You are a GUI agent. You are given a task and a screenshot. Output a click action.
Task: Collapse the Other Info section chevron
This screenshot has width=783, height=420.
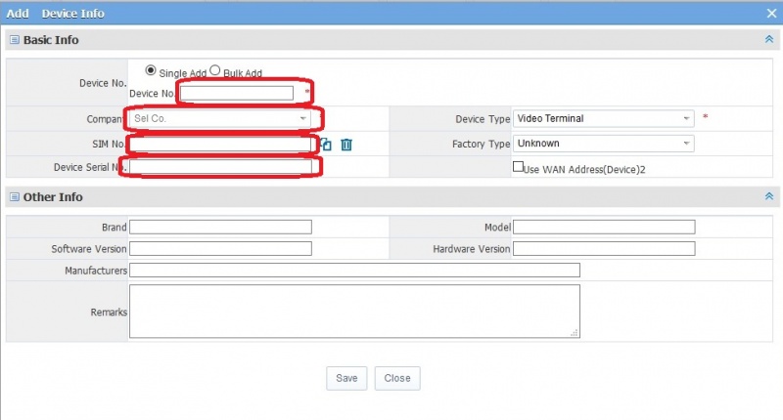[x=768, y=197]
